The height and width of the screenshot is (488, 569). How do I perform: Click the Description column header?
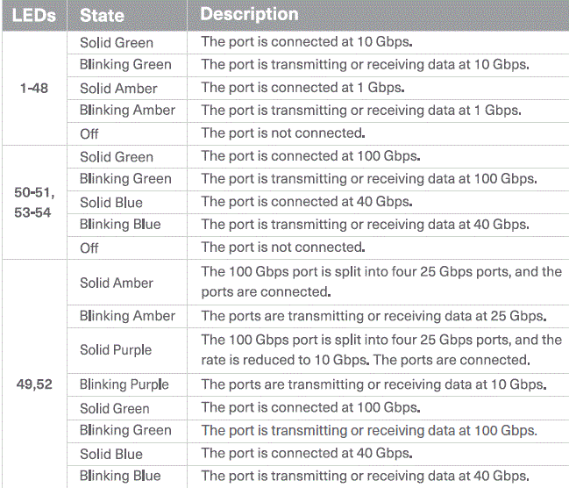coord(249,15)
